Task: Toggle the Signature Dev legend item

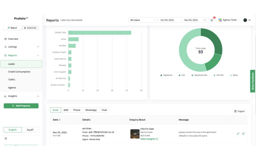Action: pos(199,75)
